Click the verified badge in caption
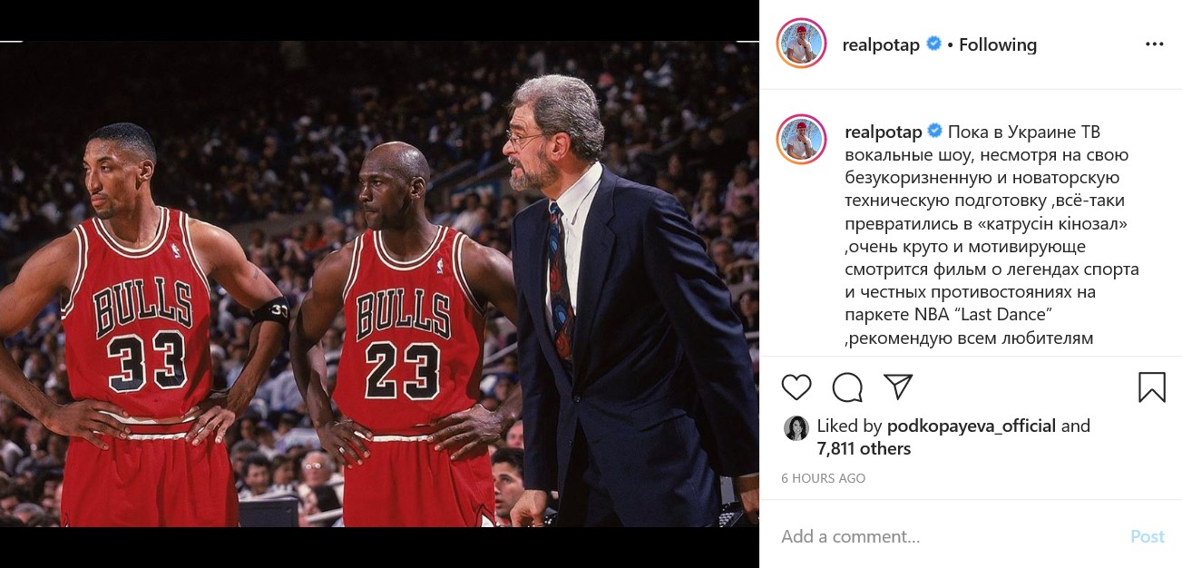This screenshot has height=568, width=1182. coord(934,132)
